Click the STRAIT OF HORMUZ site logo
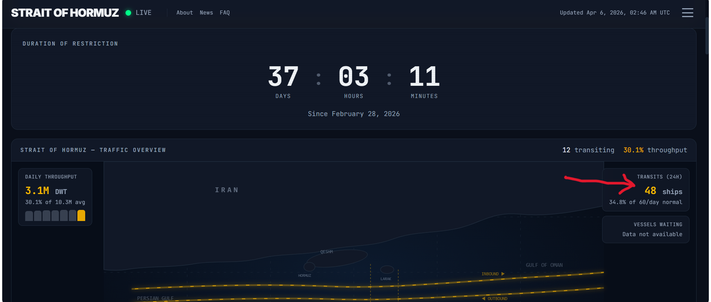Screen dimensions: 711x302 click(x=65, y=13)
